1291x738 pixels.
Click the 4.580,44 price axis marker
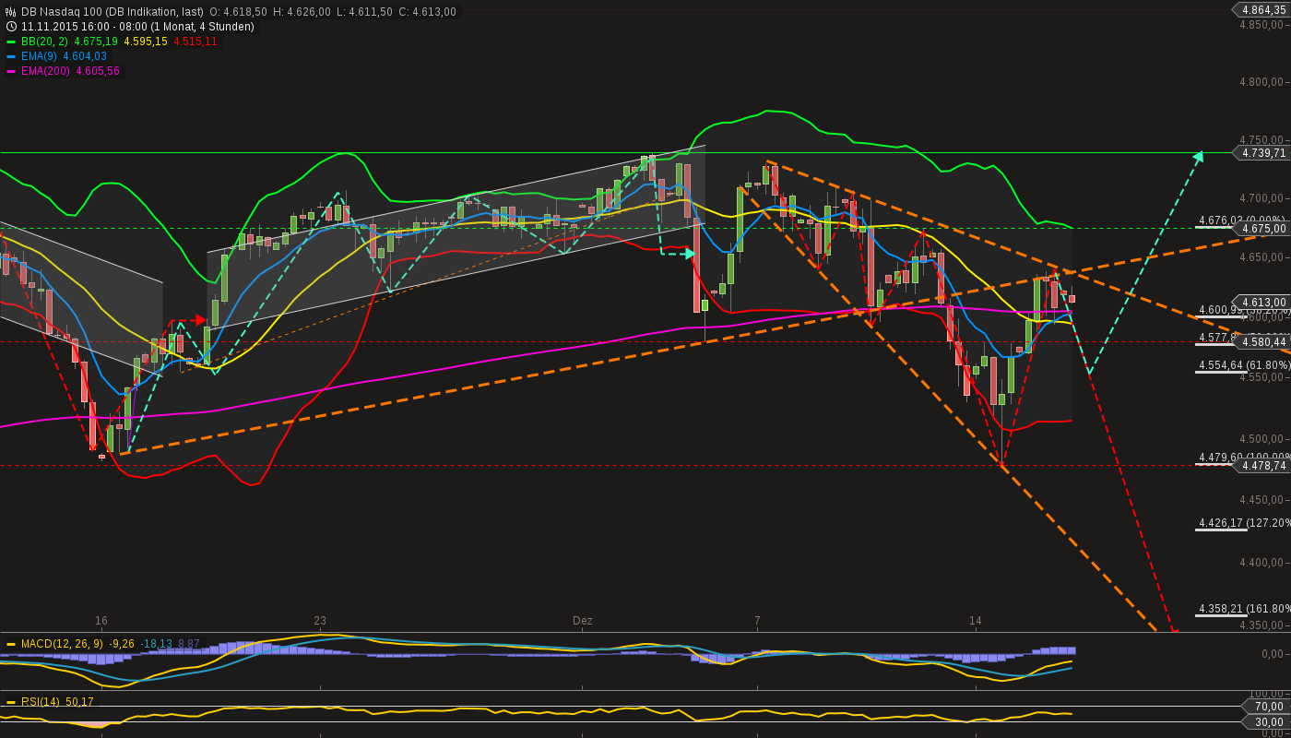pyautogui.click(x=1261, y=341)
